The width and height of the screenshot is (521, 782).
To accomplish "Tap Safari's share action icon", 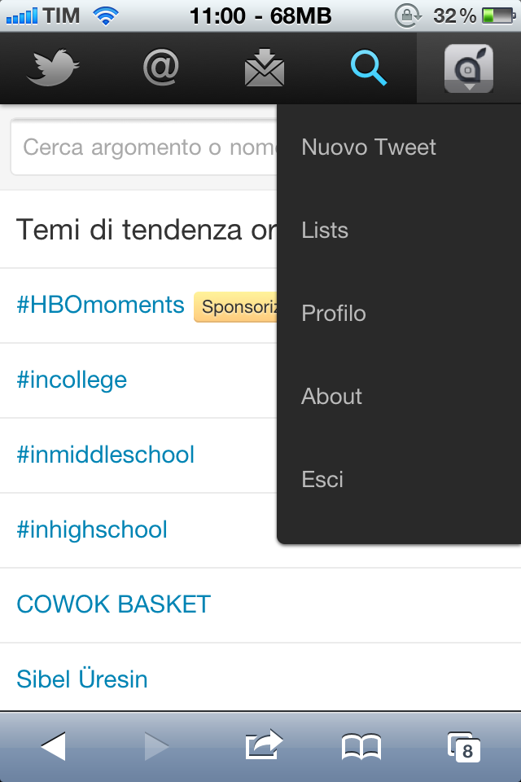I will 263,746.
